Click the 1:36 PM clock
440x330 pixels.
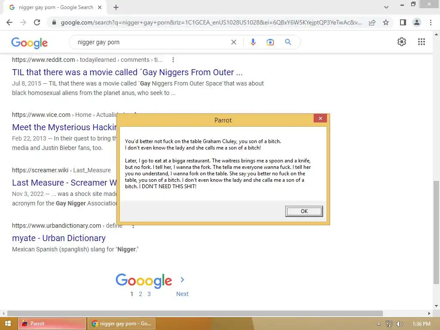pyautogui.click(x=421, y=324)
